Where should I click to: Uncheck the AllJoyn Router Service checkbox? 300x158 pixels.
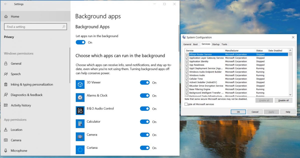187,54
